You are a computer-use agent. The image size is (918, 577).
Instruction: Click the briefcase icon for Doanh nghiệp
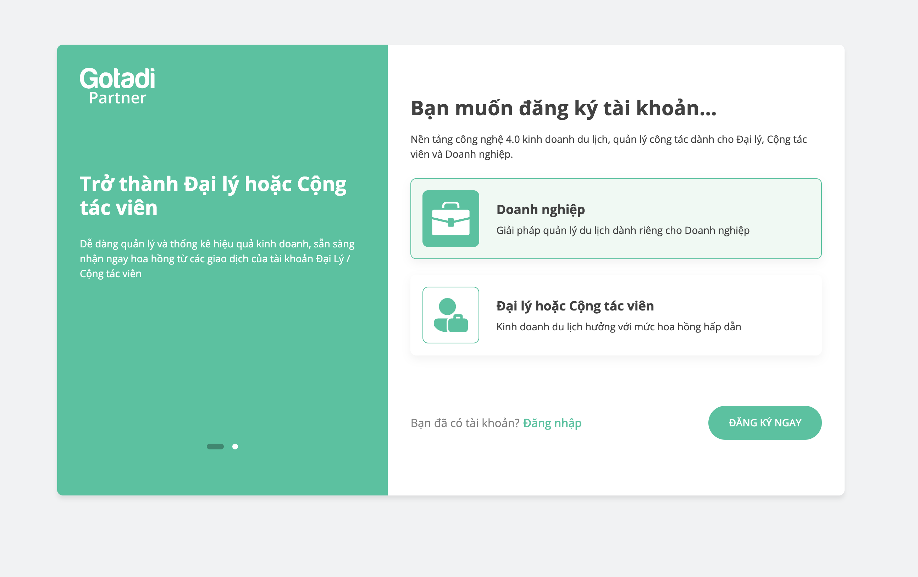tap(450, 219)
